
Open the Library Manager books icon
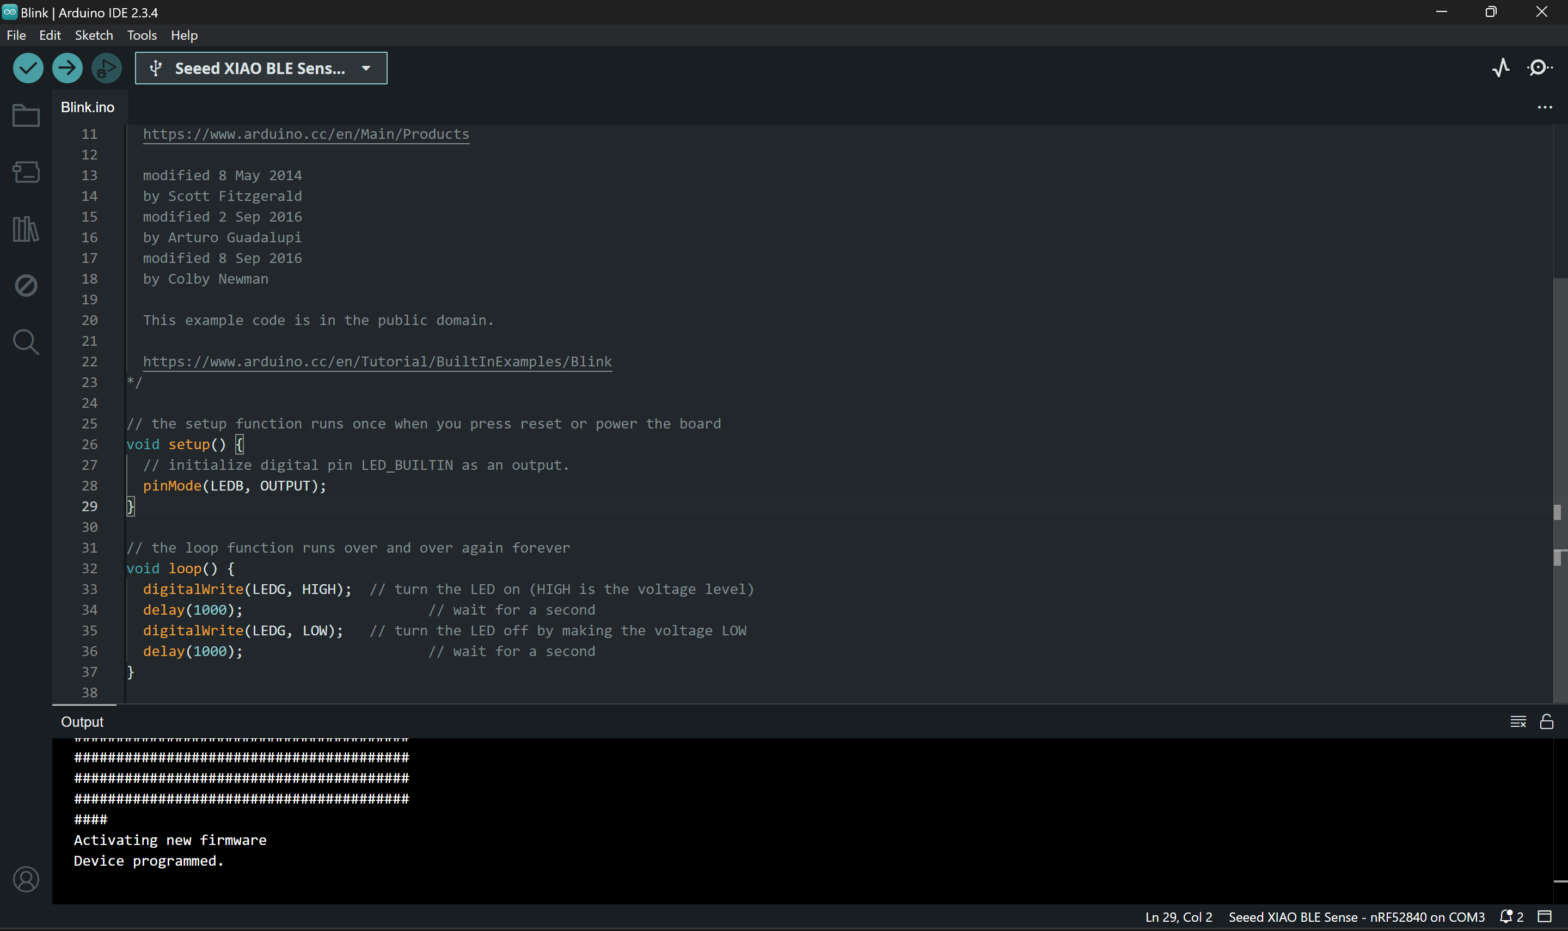(26, 229)
